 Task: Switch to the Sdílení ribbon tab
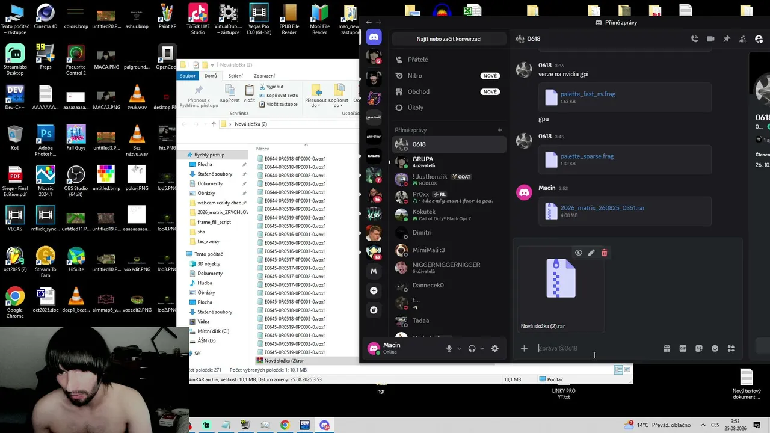click(236, 76)
